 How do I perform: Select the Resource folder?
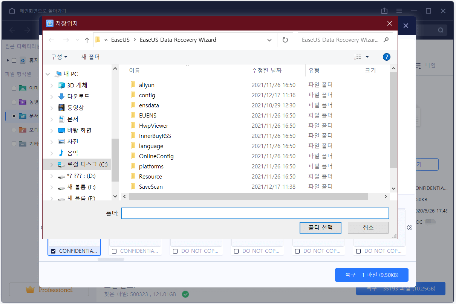click(150, 177)
